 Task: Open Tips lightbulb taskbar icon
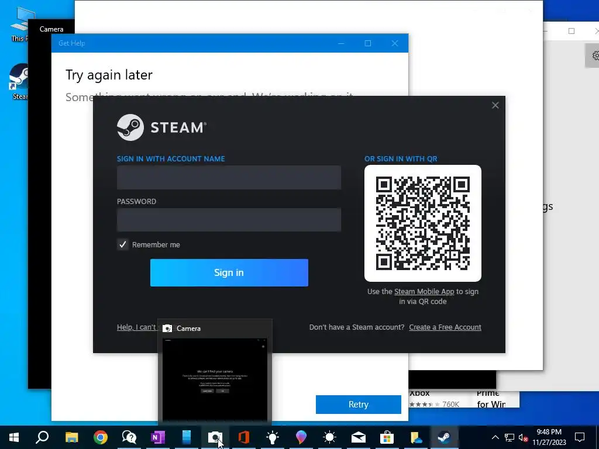273,437
